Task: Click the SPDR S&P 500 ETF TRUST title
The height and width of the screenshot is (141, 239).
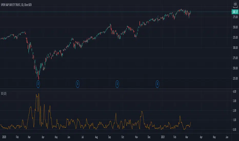Action: (16, 5)
